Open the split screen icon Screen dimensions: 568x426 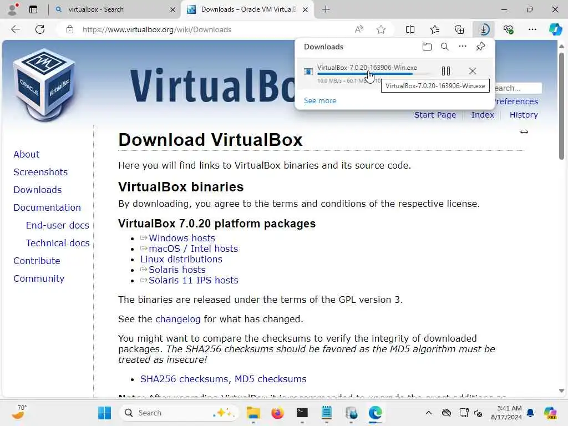[x=410, y=29]
